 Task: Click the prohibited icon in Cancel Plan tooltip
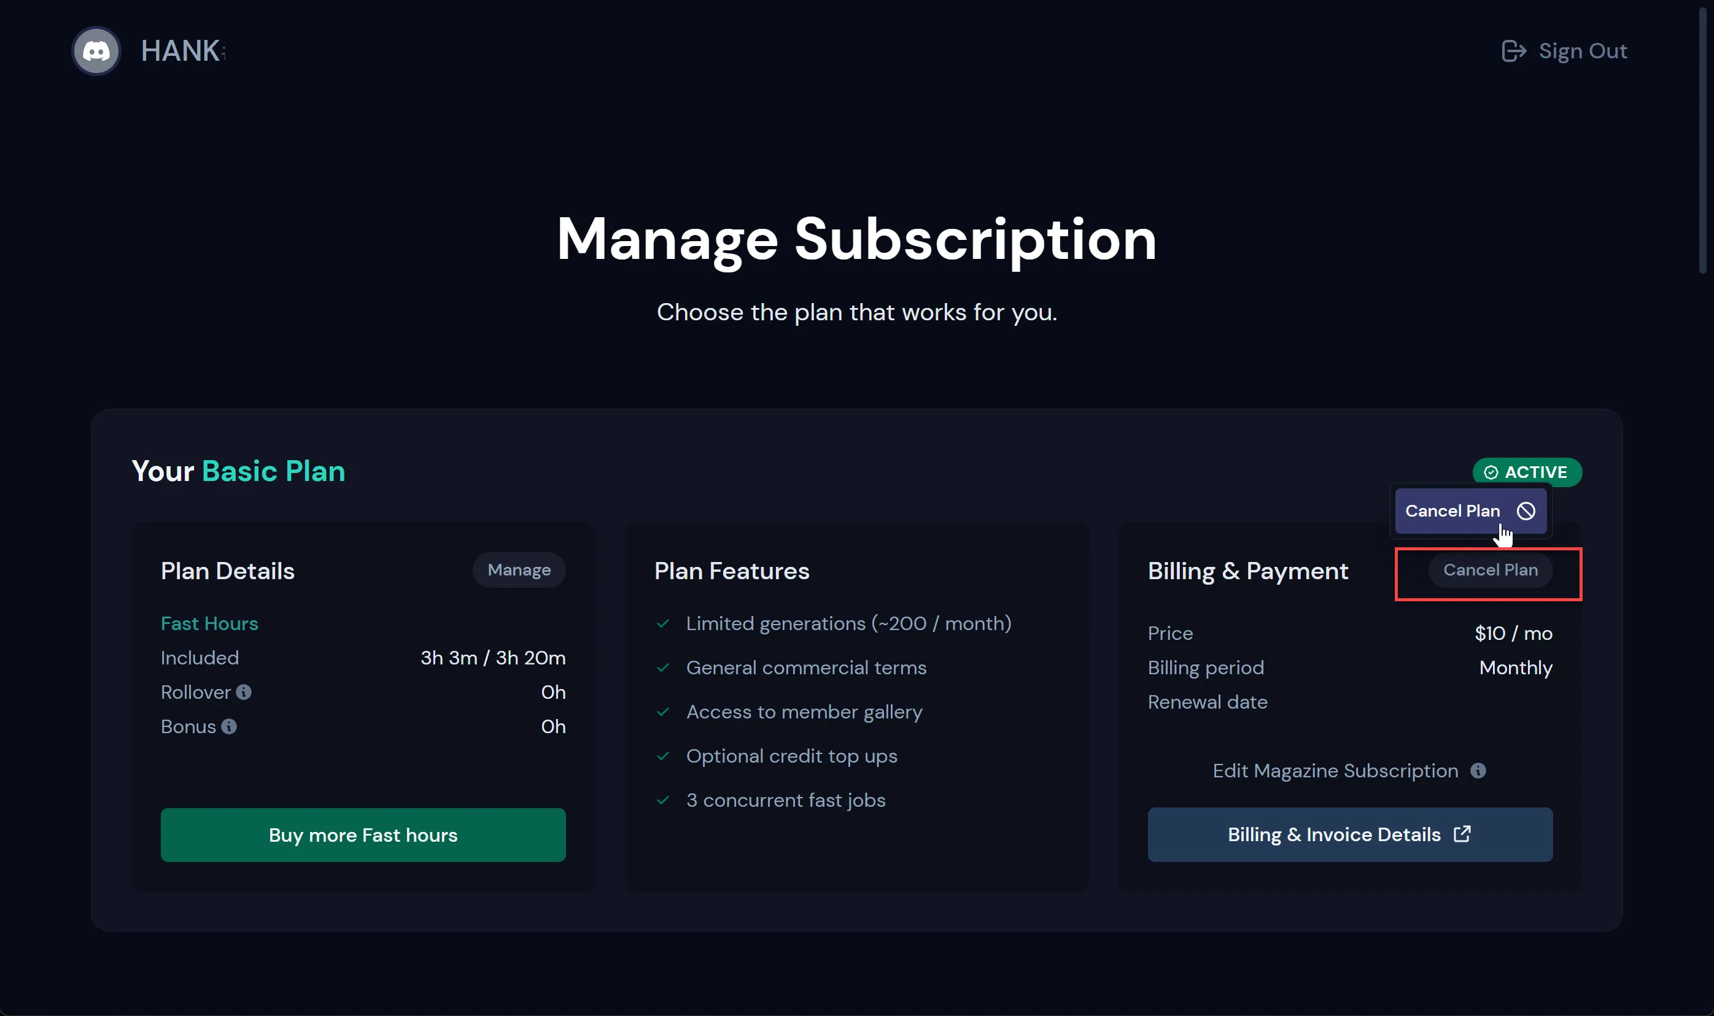tap(1526, 510)
